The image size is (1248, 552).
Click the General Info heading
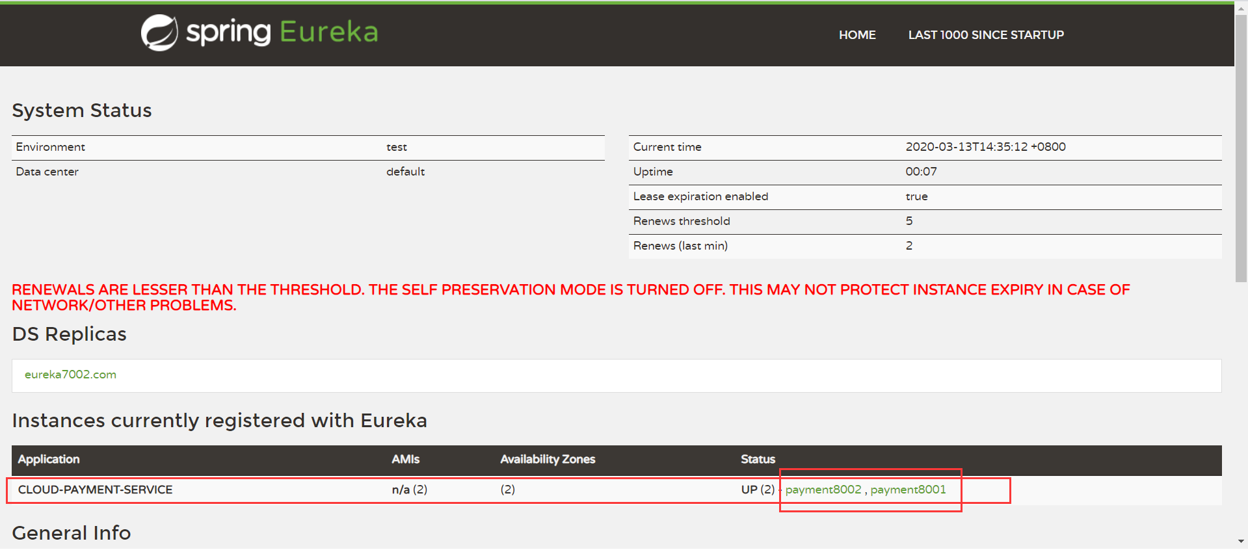(72, 533)
